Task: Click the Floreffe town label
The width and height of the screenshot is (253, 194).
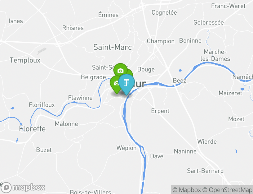Action: point(32,129)
